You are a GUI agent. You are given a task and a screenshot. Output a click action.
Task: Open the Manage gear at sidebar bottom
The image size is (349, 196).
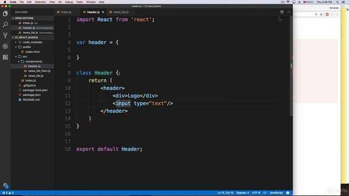[5, 185]
